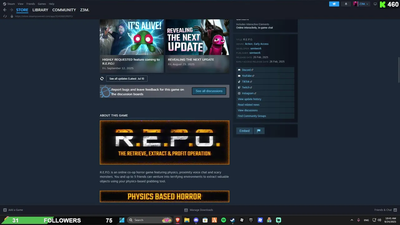Viewport: 400px width, 225px height.
Task: Open the Z3M. profile tab
Action: tap(85, 10)
